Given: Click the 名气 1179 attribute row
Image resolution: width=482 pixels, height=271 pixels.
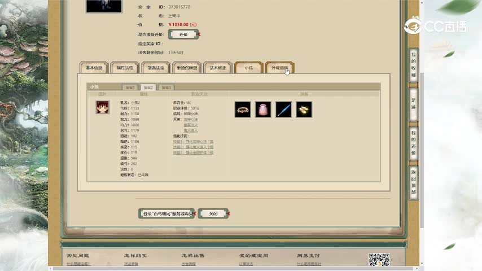Looking at the screenshot, I should click(x=130, y=130).
